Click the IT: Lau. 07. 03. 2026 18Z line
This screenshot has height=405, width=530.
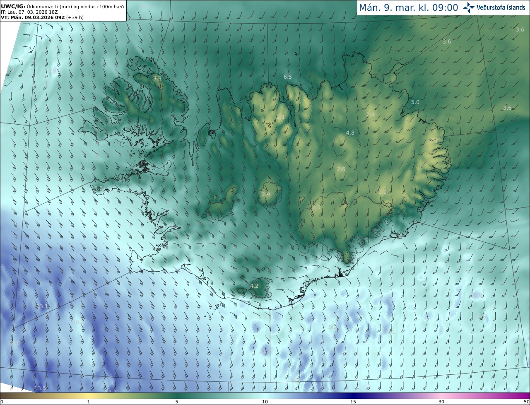29,12
